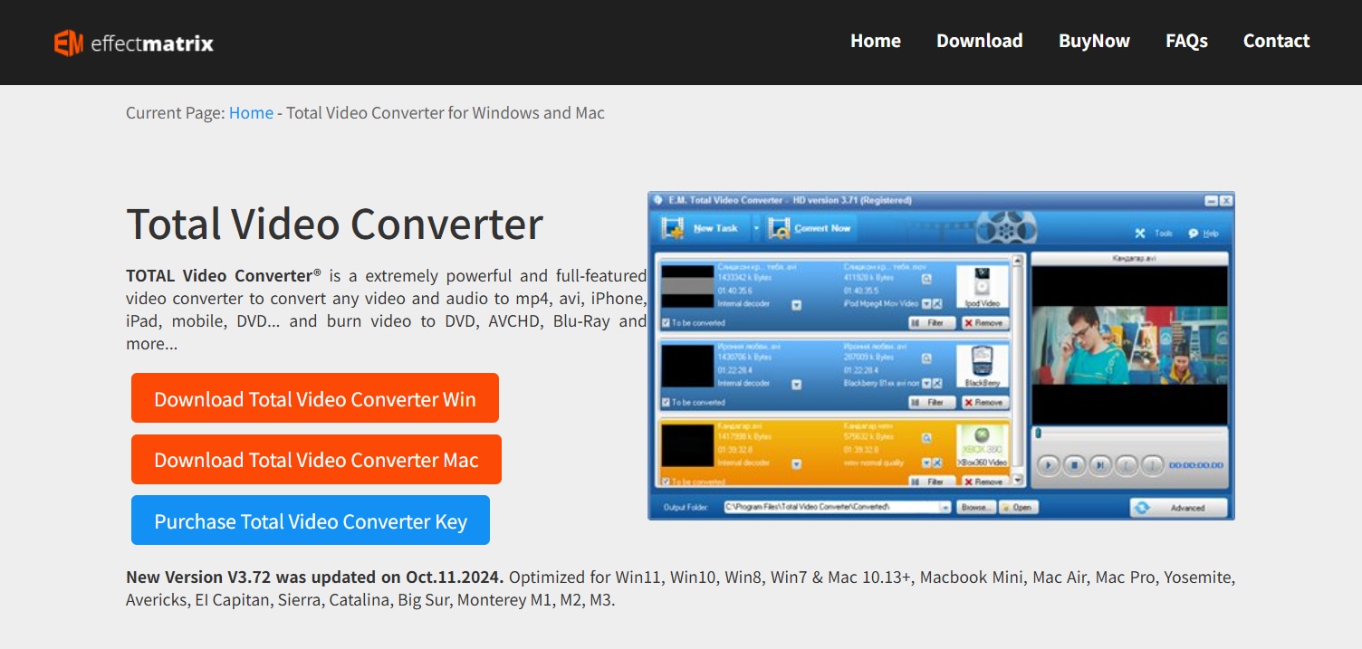Viewport: 1362px width, 649px height.
Task: Click the Output Folder path field
Action: [x=838, y=508]
